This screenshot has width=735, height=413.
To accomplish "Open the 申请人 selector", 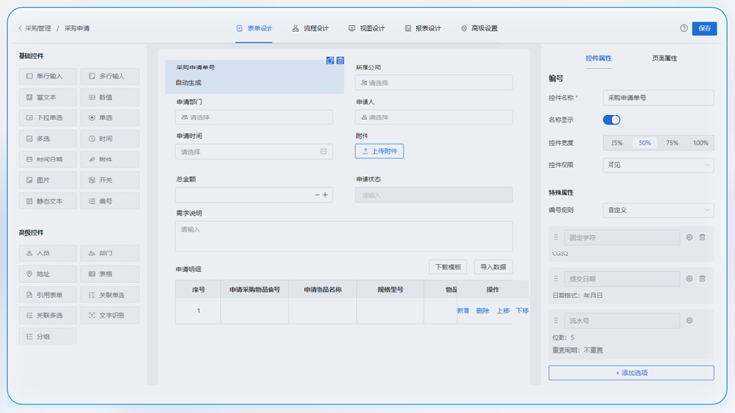I will [433, 117].
